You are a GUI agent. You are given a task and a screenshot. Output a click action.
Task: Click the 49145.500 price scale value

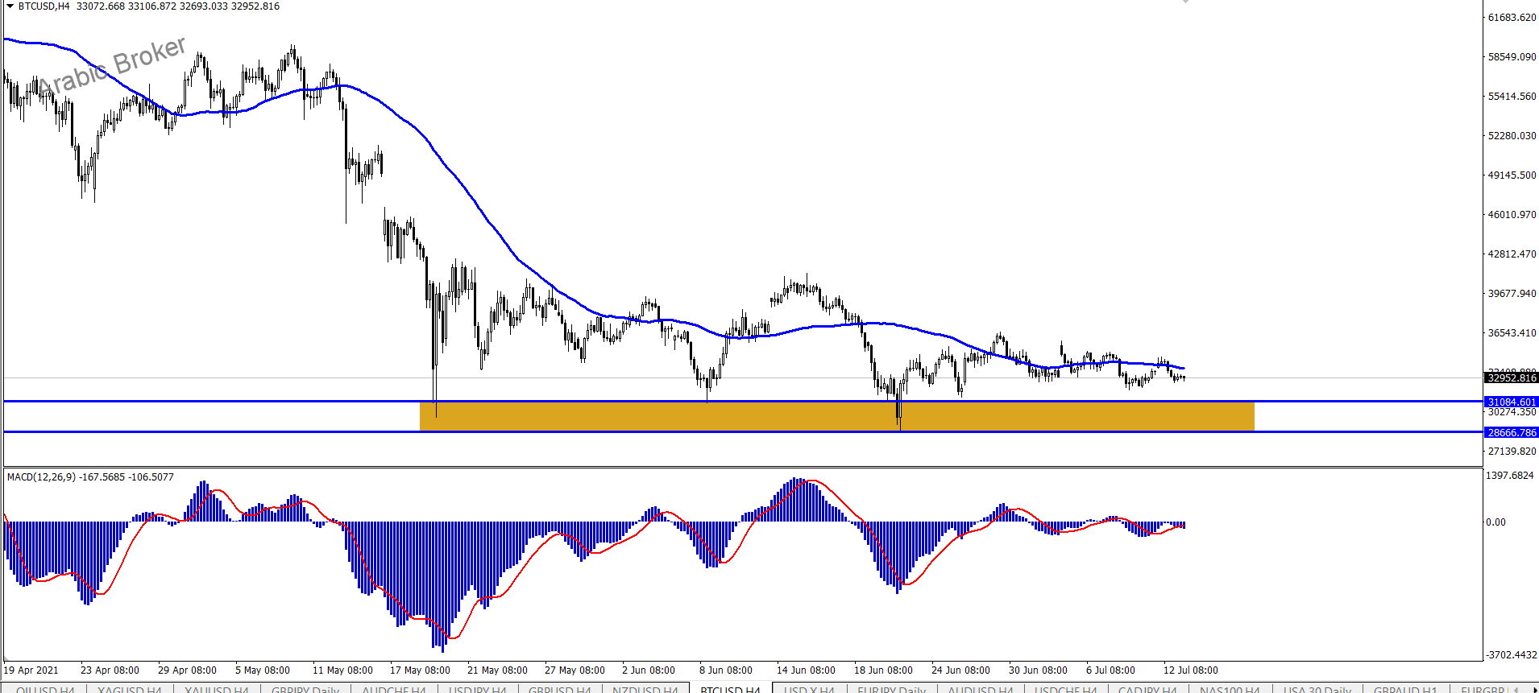point(1512,175)
